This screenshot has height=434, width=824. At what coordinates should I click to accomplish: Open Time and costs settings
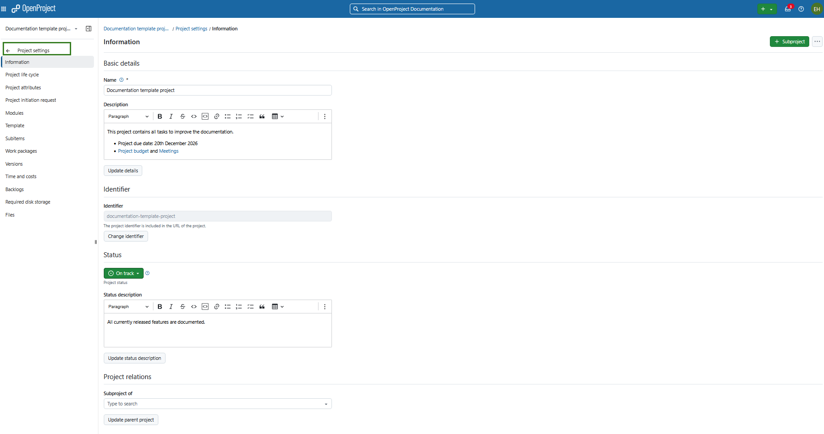point(47,176)
